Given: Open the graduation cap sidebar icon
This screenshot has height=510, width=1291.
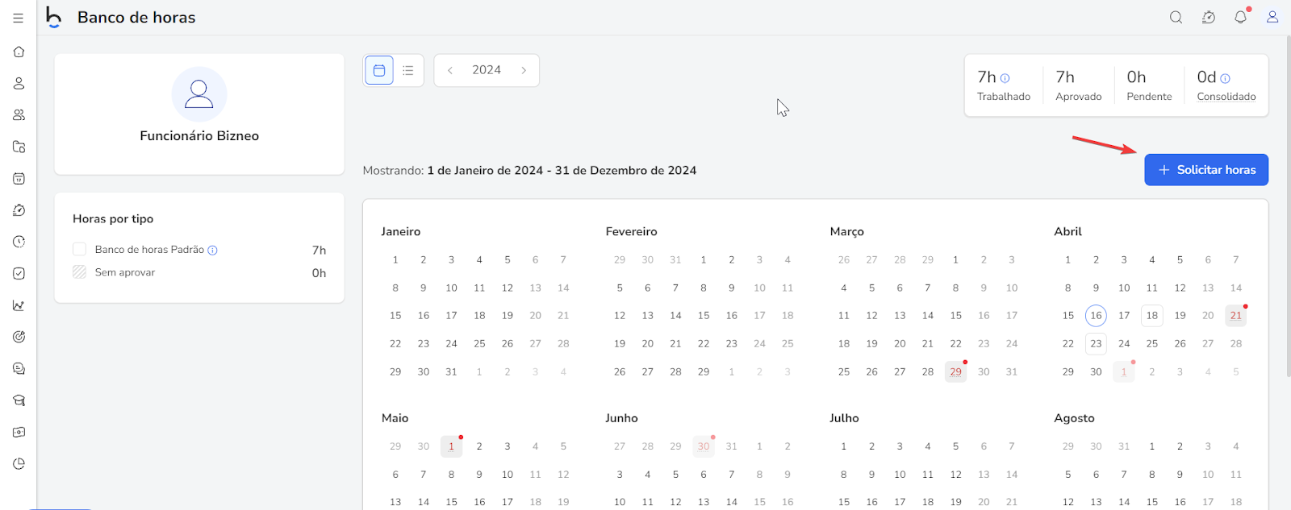Looking at the screenshot, I should 19,400.
